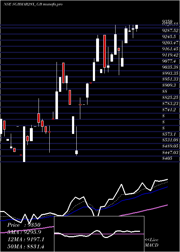Select the 8489.05 price axis label
Image resolution: width=180 pixels, height=252 pixels.
click(x=170, y=146)
